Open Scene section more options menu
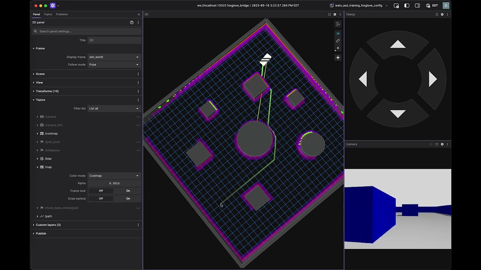This screenshot has height=270, width=481. (x=138, y=74)
